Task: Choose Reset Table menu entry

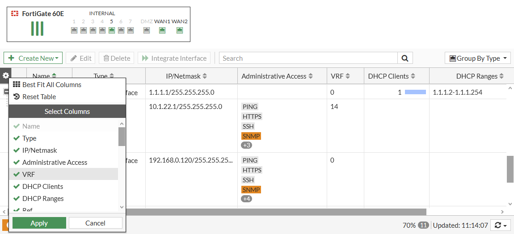Action: (x=39, y=97)
